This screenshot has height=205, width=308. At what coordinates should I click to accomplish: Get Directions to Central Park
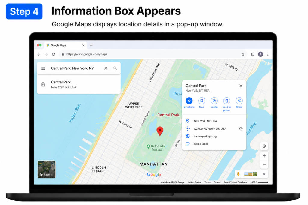189,103
